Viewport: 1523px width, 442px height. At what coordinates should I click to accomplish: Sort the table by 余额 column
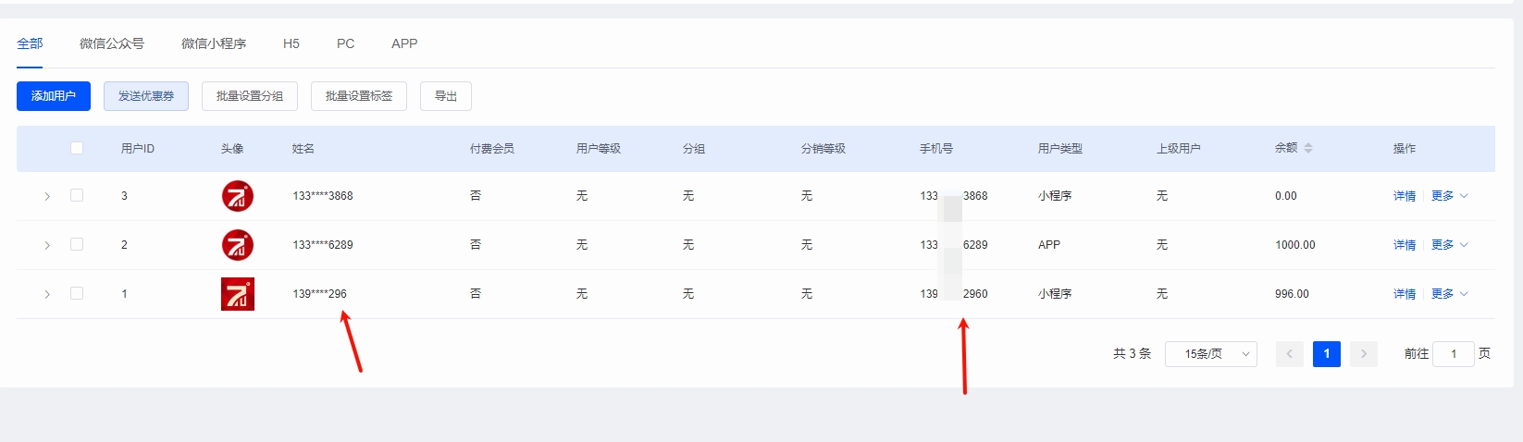click(1308, 148)
